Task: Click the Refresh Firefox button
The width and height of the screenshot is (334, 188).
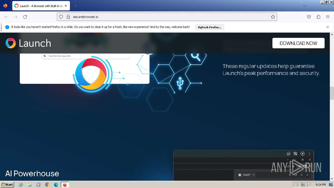Action: (210, 27)
